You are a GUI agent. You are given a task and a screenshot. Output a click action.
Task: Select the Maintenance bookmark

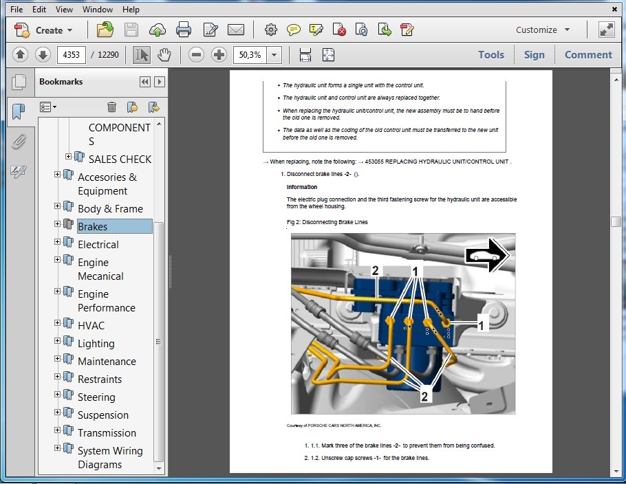(107, 362)
